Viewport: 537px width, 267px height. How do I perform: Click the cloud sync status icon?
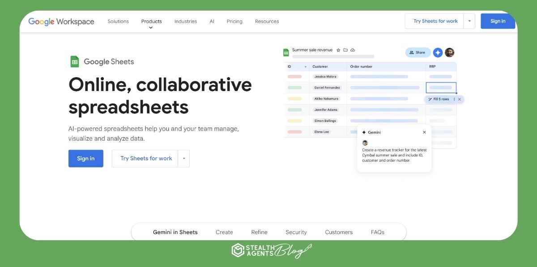[x=353, y=50]
